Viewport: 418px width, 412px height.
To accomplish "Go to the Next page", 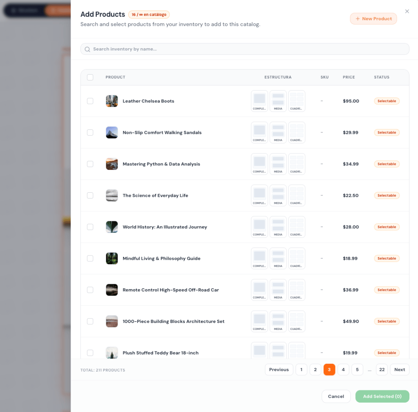I will coord(400,370).
